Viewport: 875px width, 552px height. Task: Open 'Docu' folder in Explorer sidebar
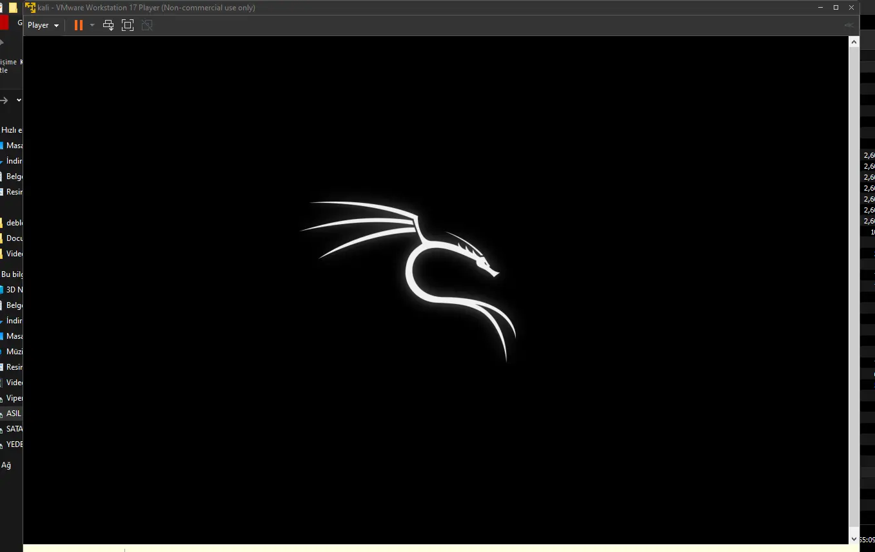[12, 238]
